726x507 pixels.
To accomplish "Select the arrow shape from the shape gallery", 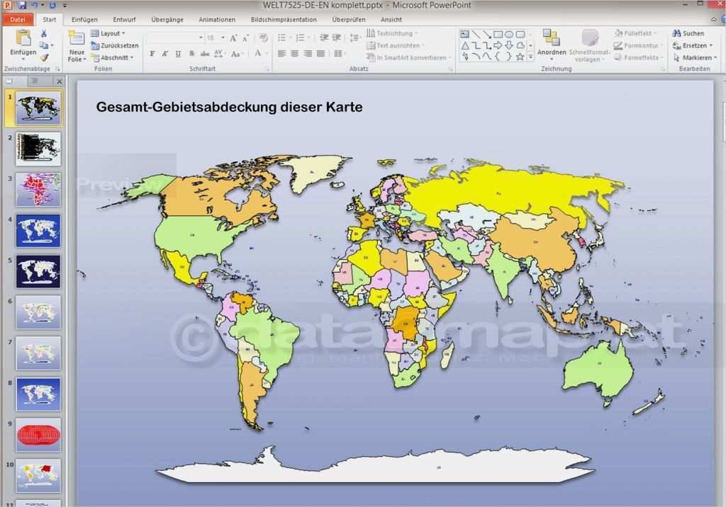I will pyautogui.click(x=499, y=45).
